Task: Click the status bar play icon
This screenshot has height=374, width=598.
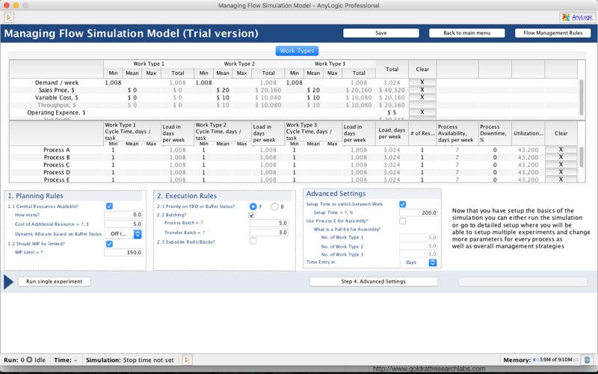Action: click(x=187, y=360)
